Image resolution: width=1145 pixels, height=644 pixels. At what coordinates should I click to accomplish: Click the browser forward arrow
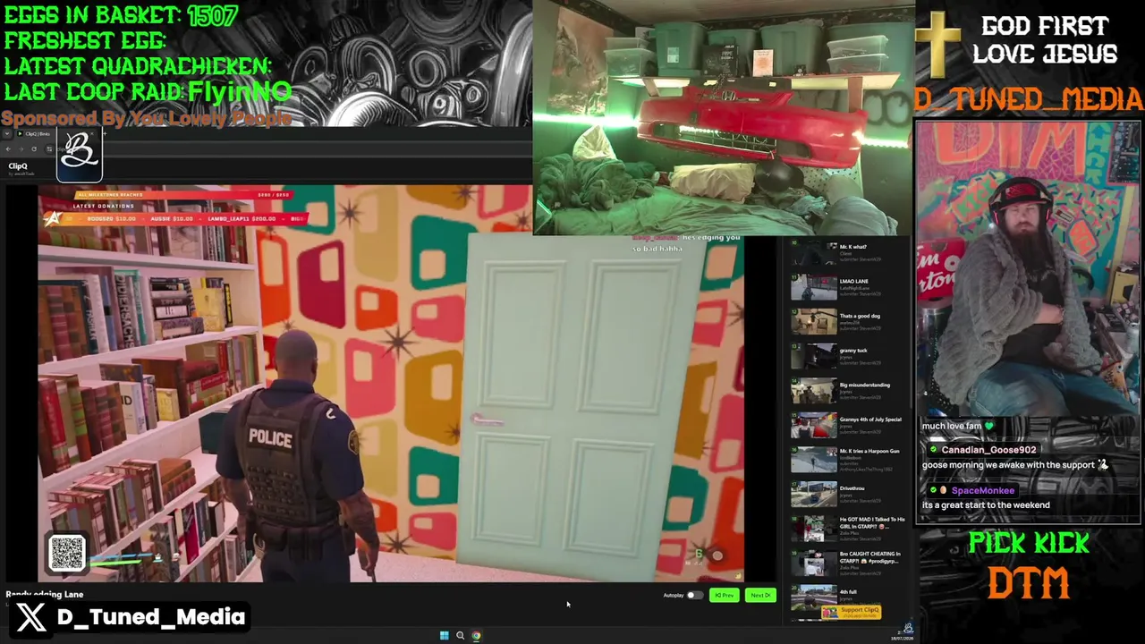pyautogui.click(x=21, y=148)
